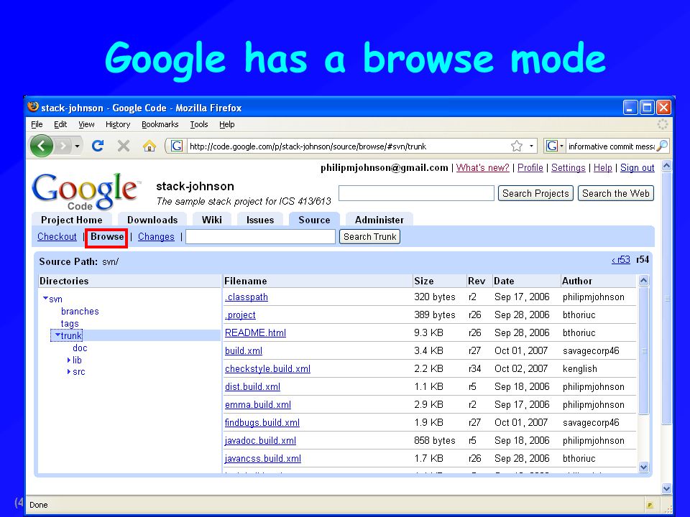Image resolution: width=690 pixels, height=517 pixels.
Task: Click the Help link in page header
Action: (603, 167)
